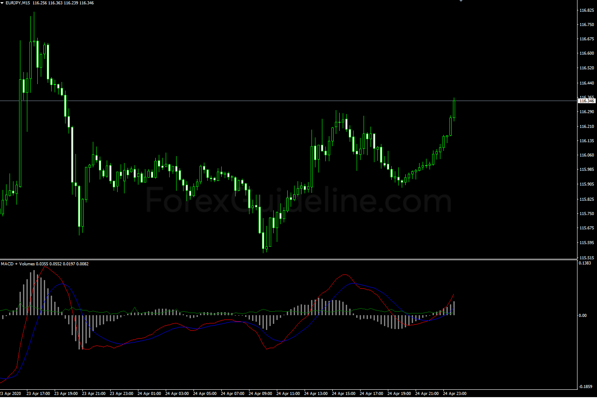Click the 24 Apr 09:00 time label
The image size is (597, 398).
[x=260, y=394]
